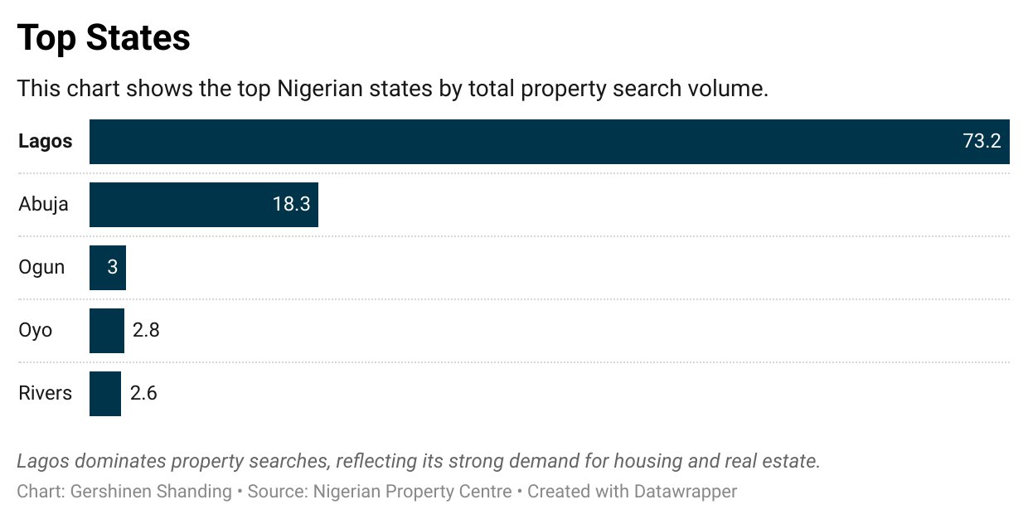The width and height of the screenshot is (1028, 519).
Task: Click the Lagos state label
Action: point(46,142)
